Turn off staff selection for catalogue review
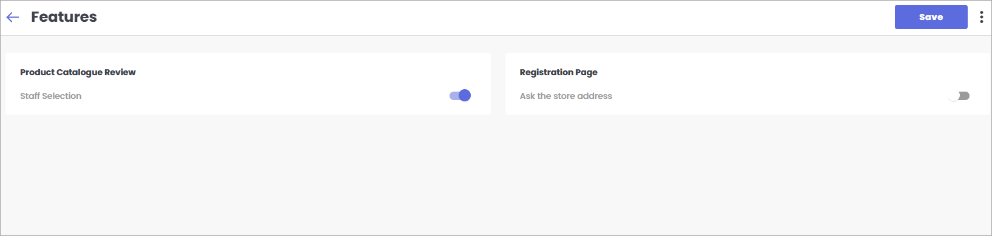 point(460,95)
